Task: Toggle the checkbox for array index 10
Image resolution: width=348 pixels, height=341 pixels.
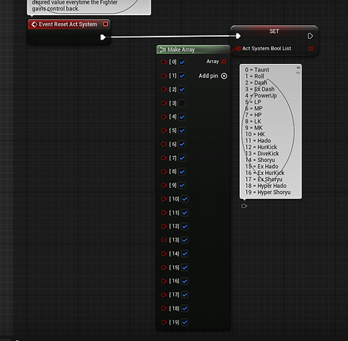Action: (x=185, y=199)
